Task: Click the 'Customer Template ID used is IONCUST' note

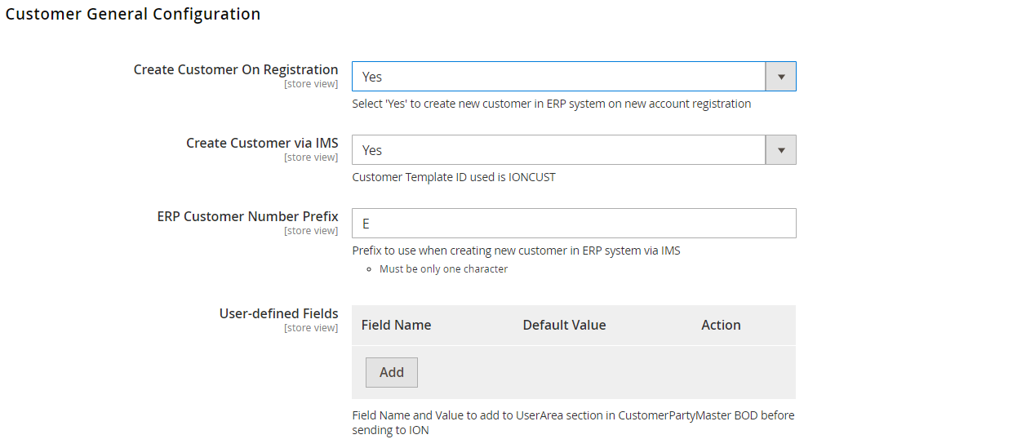Action: [454, 177]
